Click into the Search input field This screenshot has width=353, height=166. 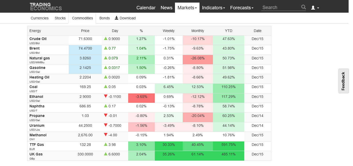coord(281,7)
